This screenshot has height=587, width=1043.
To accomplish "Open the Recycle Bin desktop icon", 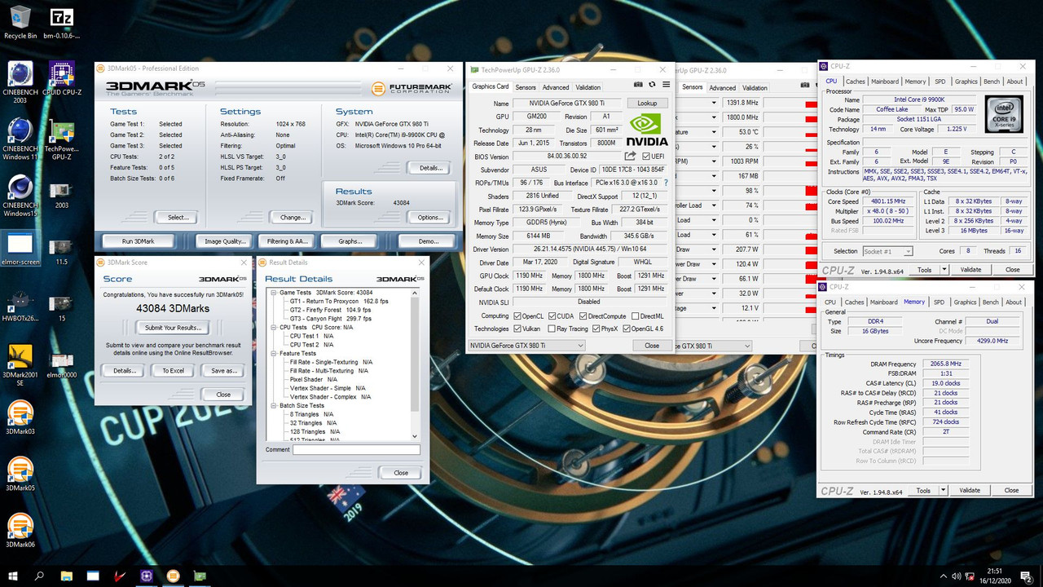I will (x=20, y=22).
